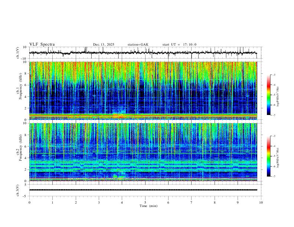Click the ch.3(V) flat black trace
The height and width of the screenshot is (227, 294).
click(x=143, y=190)
